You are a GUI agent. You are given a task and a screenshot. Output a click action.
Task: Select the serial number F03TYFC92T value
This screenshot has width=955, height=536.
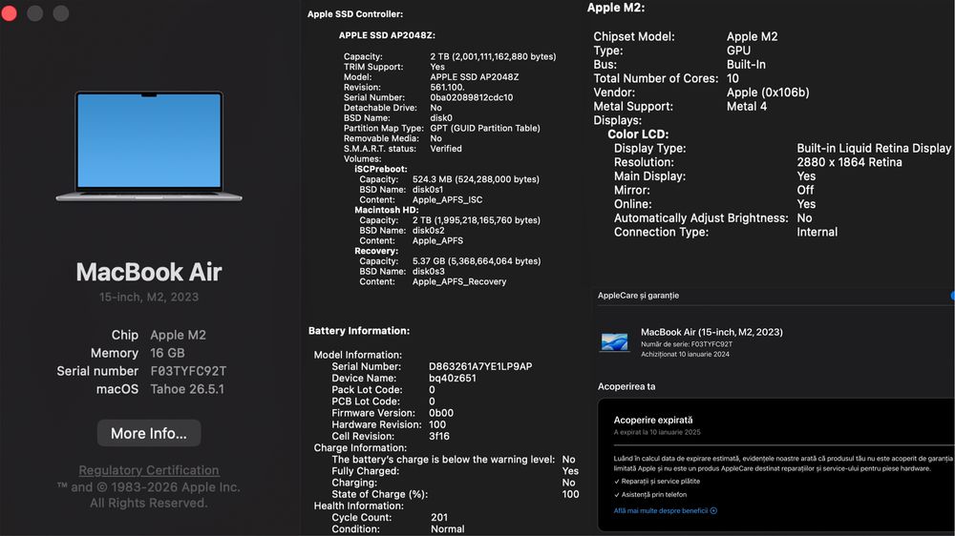click(188, 371)
